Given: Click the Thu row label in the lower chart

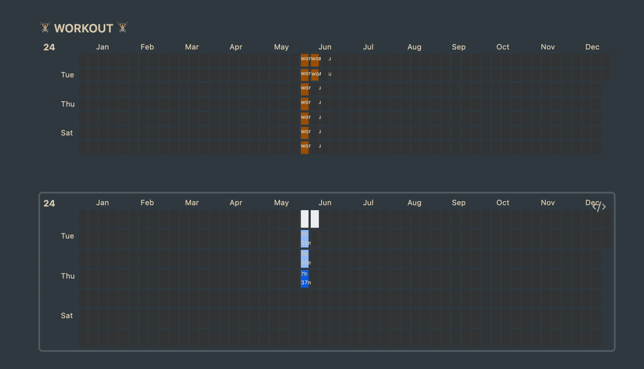Looking at the screenshot, I should [x=68, y=276].
